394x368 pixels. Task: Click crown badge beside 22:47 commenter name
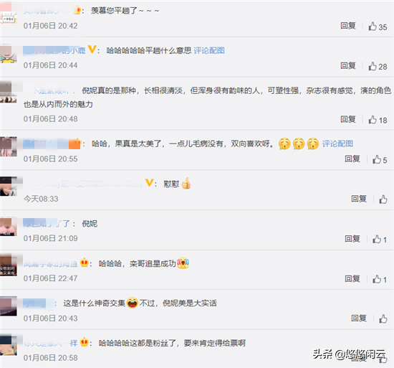tap(85, 263)
